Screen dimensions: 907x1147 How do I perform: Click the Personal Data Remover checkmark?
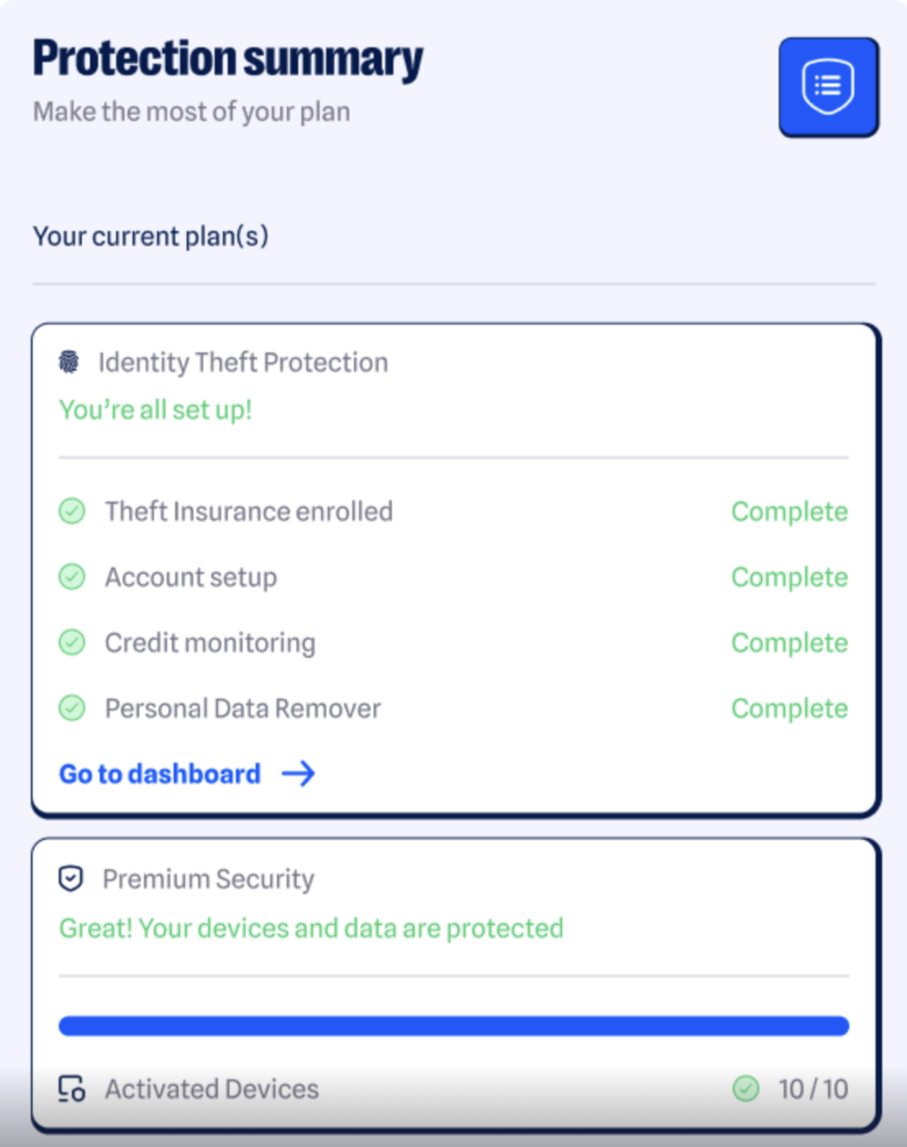(72, 708)
